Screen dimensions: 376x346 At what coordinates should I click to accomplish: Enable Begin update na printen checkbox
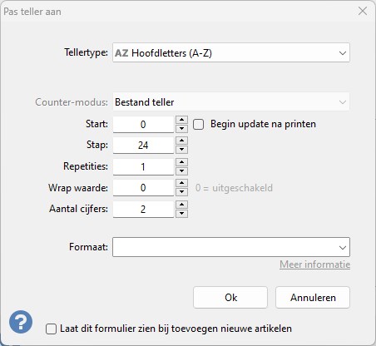click(198, 125)
